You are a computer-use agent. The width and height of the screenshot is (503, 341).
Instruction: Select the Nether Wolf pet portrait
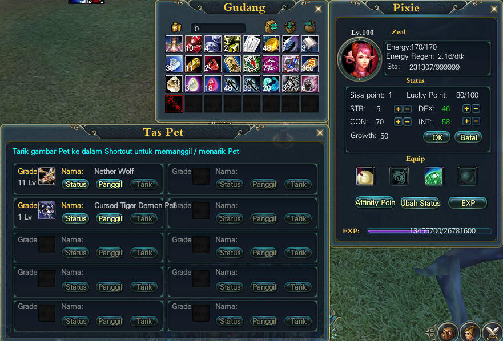46,176
